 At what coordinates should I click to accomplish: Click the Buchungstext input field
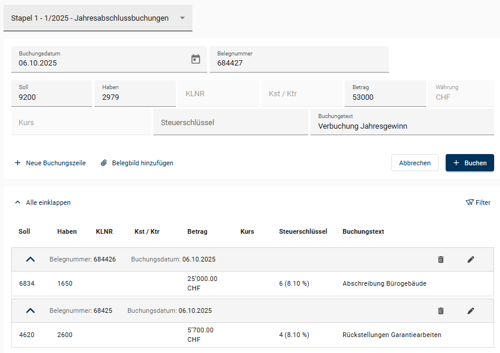coord(401,126)
